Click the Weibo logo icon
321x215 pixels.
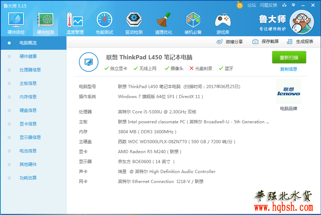pyautogui.click(x=219, y=42)
